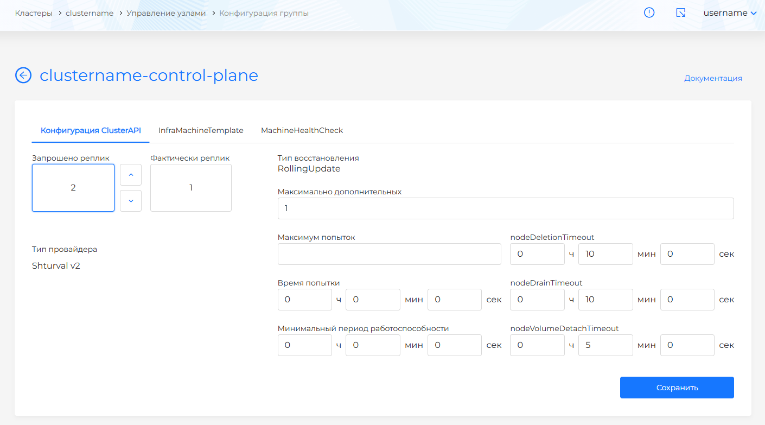Navigate to Управление узлами breadcrumb
The width and height of the screenshot is (765, 425).
166,13
